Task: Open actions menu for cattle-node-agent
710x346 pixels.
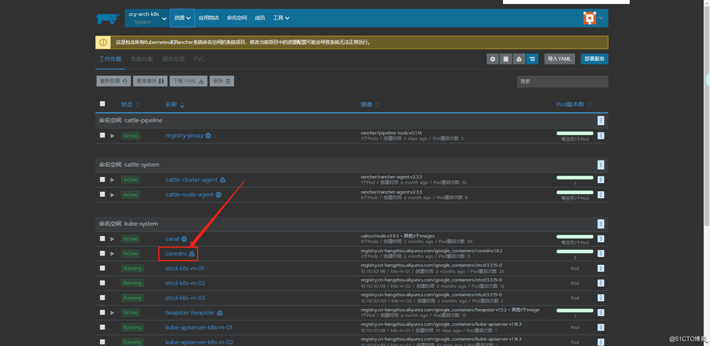Action: tap(601, 195)
